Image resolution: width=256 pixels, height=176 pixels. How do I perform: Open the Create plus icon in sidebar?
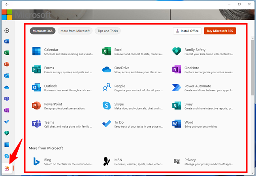[x=7, y=31]
